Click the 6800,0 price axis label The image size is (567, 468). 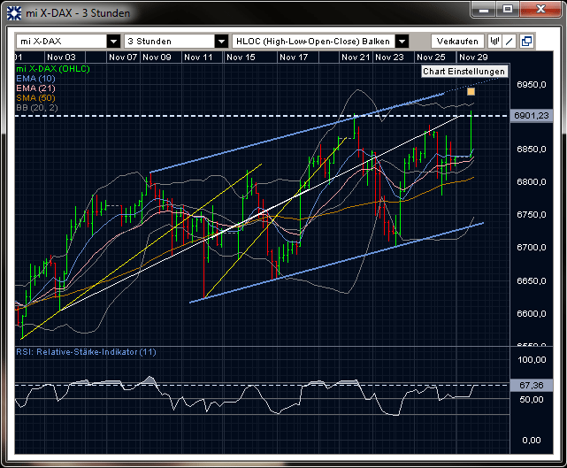click(x=532, y=182)
